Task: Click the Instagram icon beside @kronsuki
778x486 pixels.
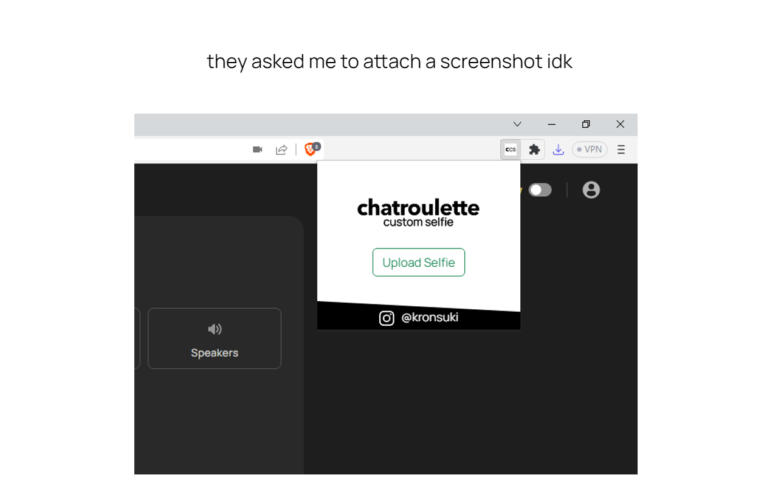Action: [387, 317]
